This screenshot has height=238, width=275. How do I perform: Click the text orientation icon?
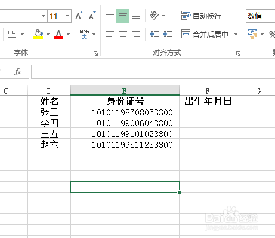tap(155, 16)
